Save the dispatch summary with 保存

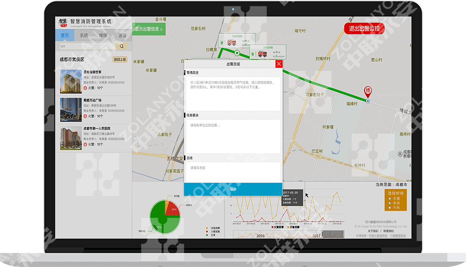[233, 189]
